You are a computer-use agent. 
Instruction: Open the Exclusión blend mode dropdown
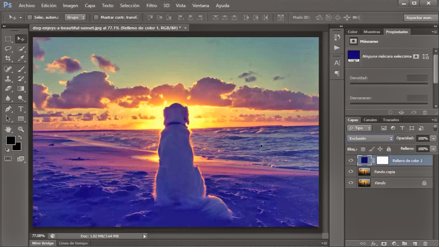click(x=370, y=138)
